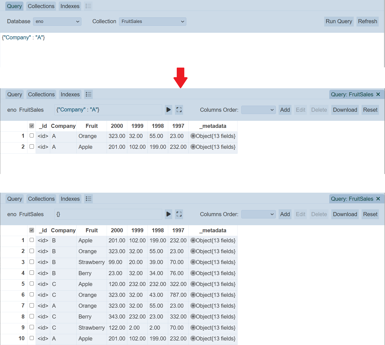Viewport: 385px width, 345px height.
Task: Expand _metadata plus icon for C Berry row
Action: coord(193,317)
